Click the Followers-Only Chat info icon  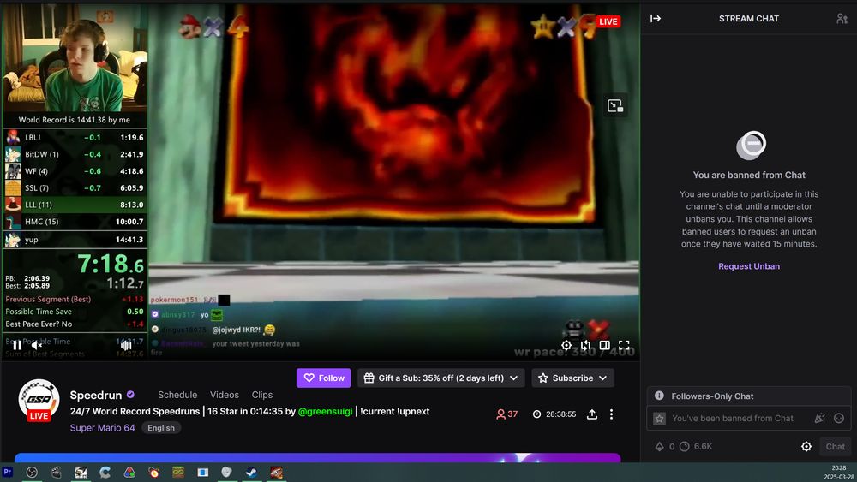click(x=659, y=396)
